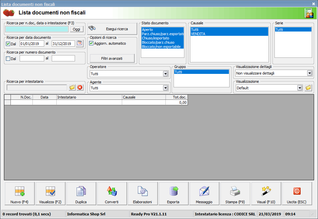Click the Converti conversion icon
This screenshot has width=318, height=219.
pyautogui.click(x=112, y=191)
